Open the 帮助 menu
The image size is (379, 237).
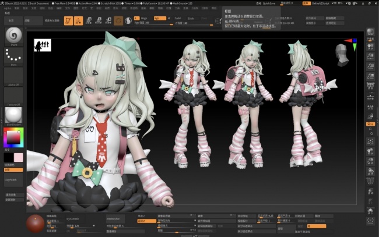click(x=214, y=8)
